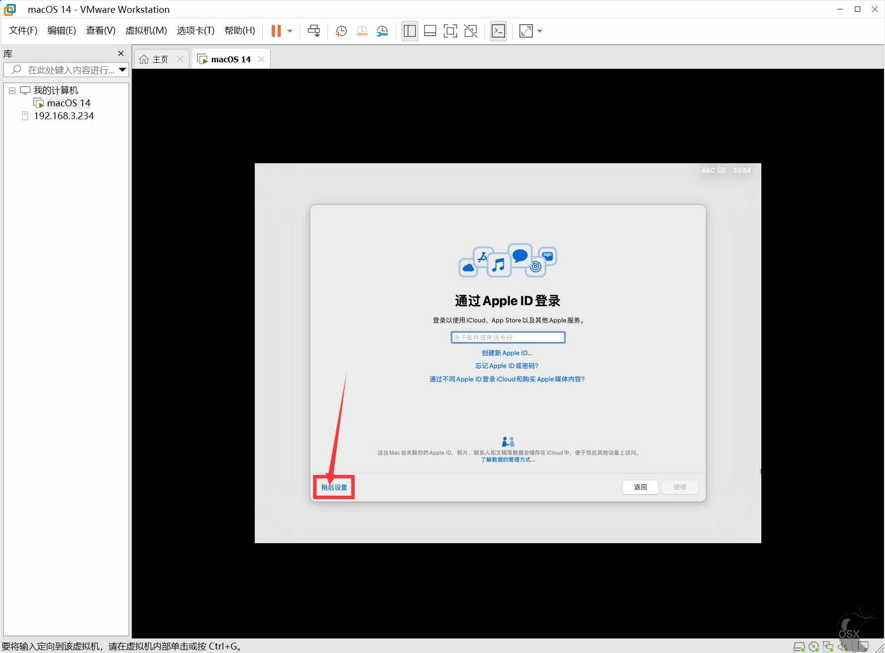Revert the virtual machine to its snapshot
This screenshot has height=653, width=885.
362,31
